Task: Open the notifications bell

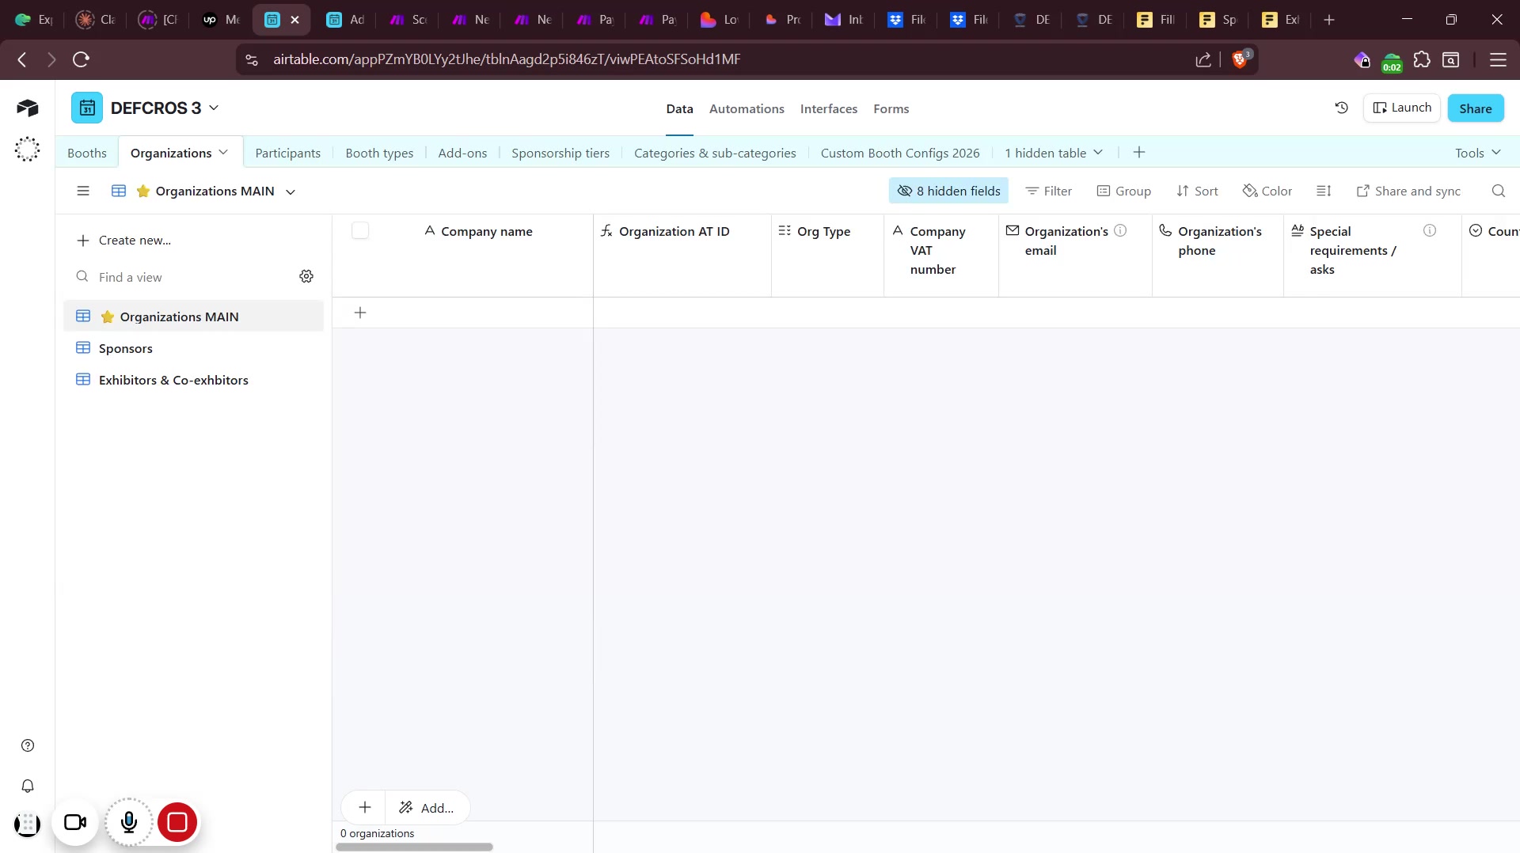Action: (28, 786)
